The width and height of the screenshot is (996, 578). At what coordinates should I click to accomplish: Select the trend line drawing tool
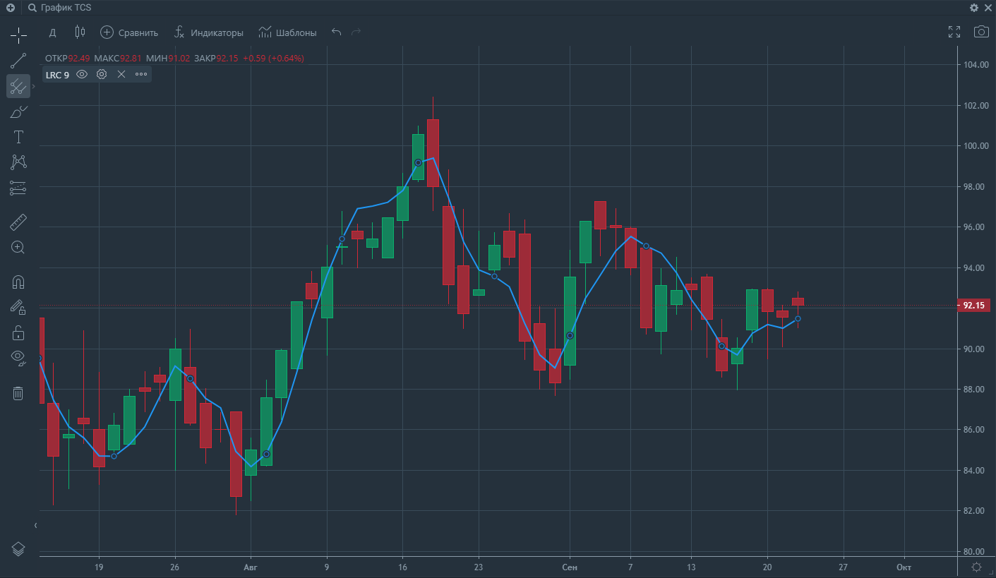coord(18,61)
